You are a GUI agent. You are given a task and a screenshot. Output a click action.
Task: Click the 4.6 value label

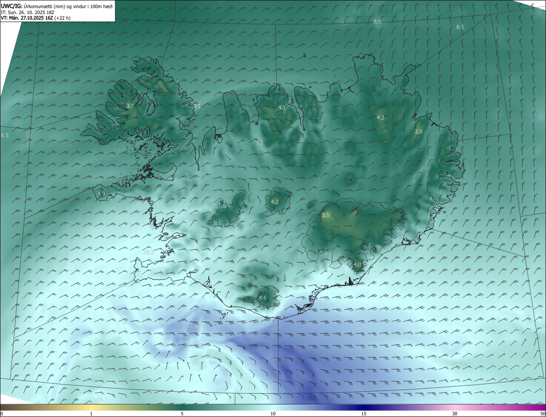coord(263,298)
